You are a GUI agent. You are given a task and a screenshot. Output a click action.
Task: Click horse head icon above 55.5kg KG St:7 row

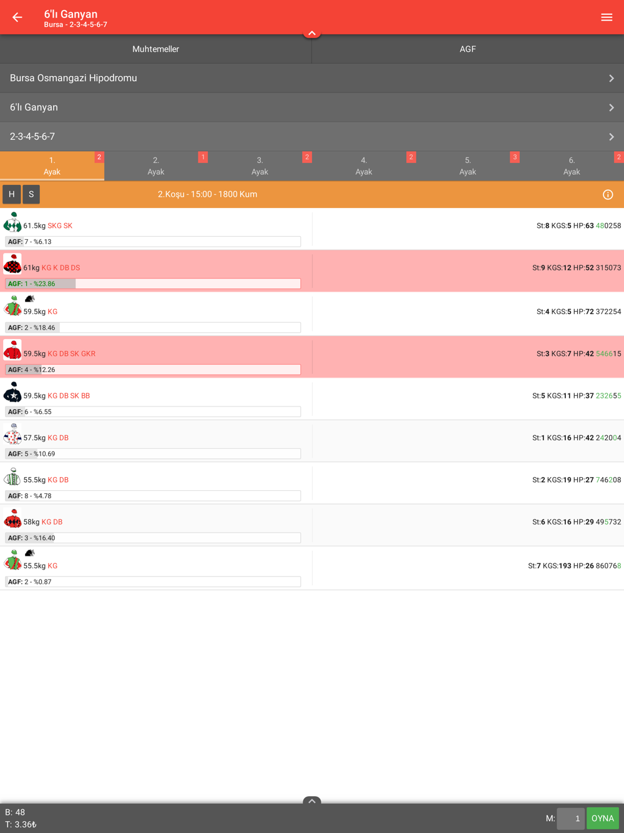[x=29, y=553]
